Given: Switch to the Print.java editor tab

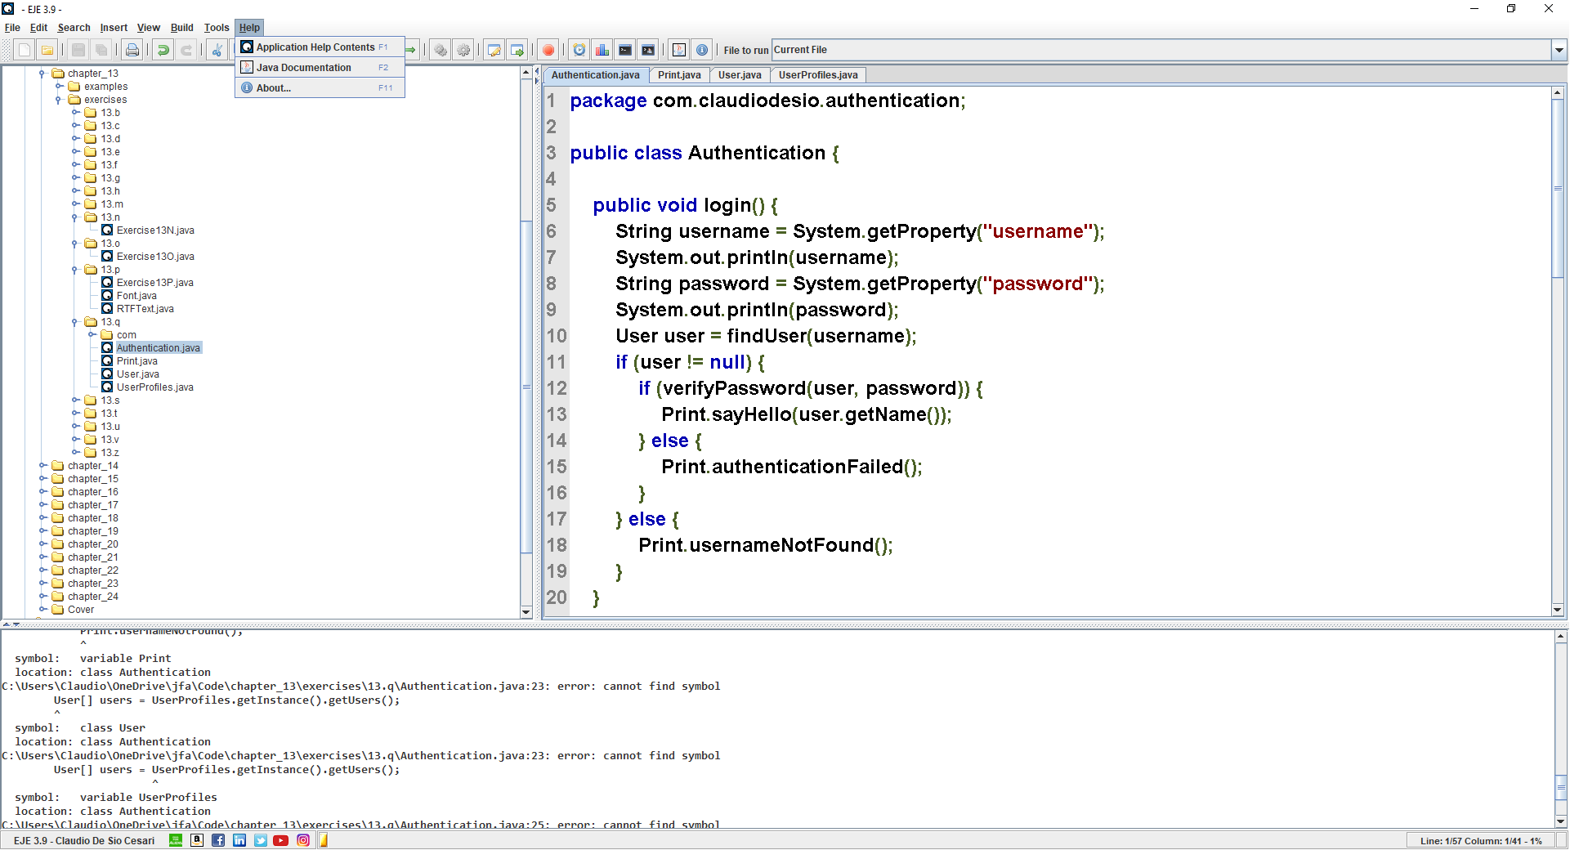Looking at the screenshot, I should click(679, 75).
